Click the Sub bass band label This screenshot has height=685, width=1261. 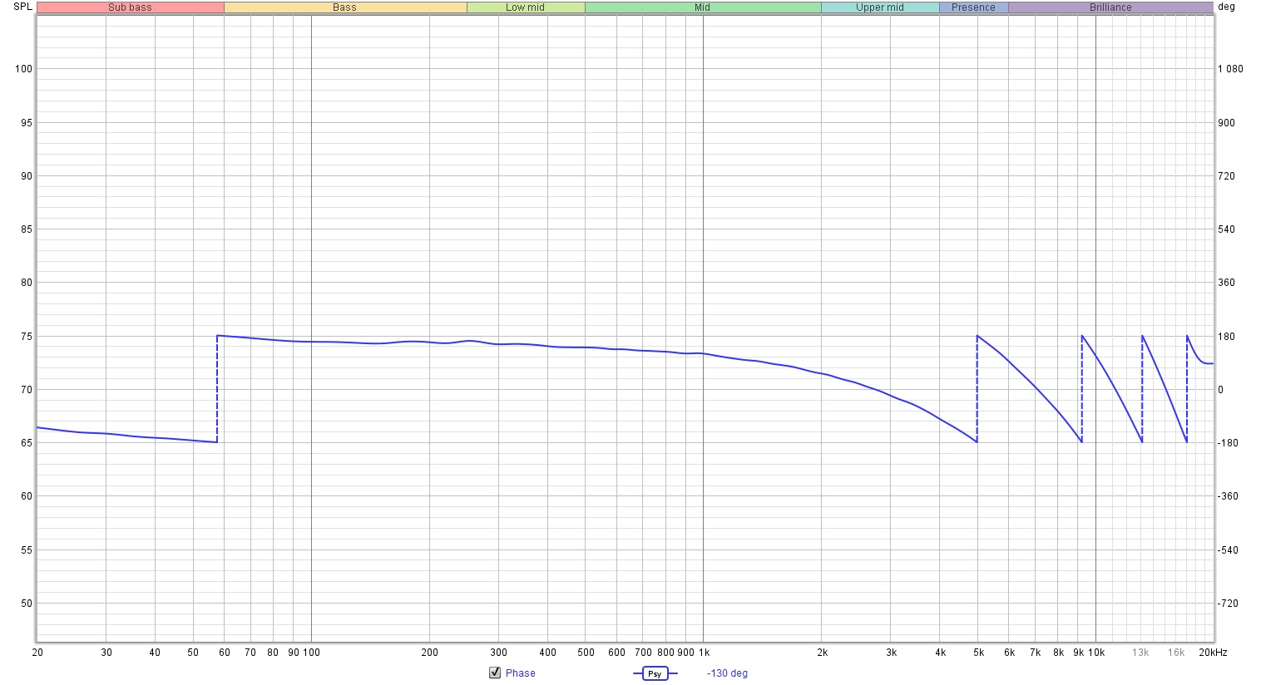[x=131, y=7]
